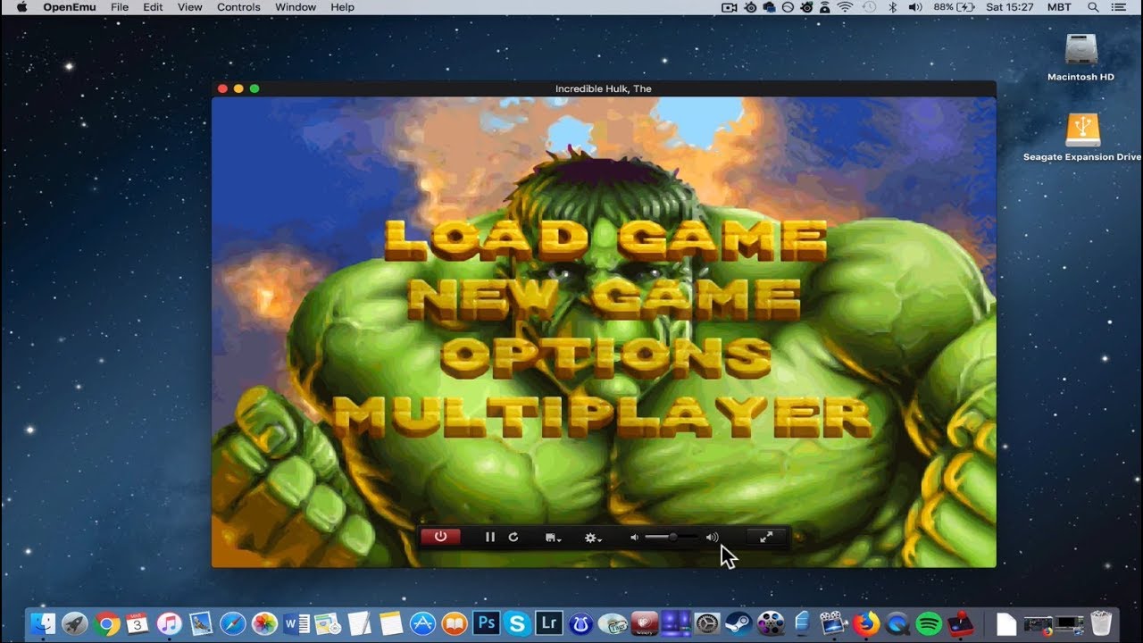Set volume to max with loud speaker icon
This screenshot has width=1143, height=643.
tap(712, 538)
